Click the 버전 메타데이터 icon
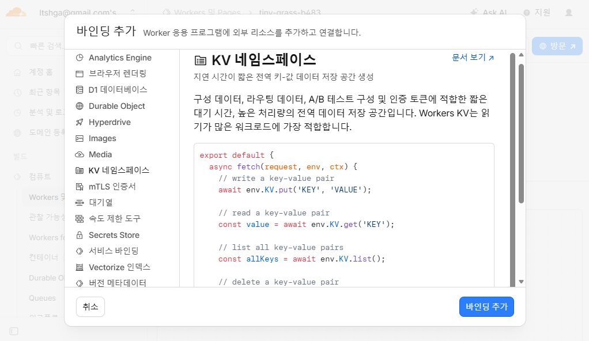The height and width of the screenshot is (341, 589). (x=80, y=283)
